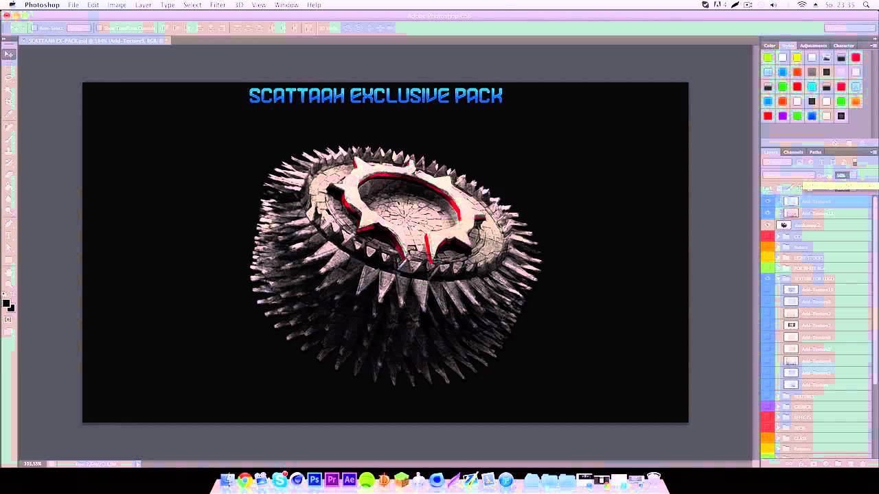The height and width of the screenshot is (494, 879).
Task: Toggle visibility of TEXTURE FOR LOGO group
Action: point(768,279)
